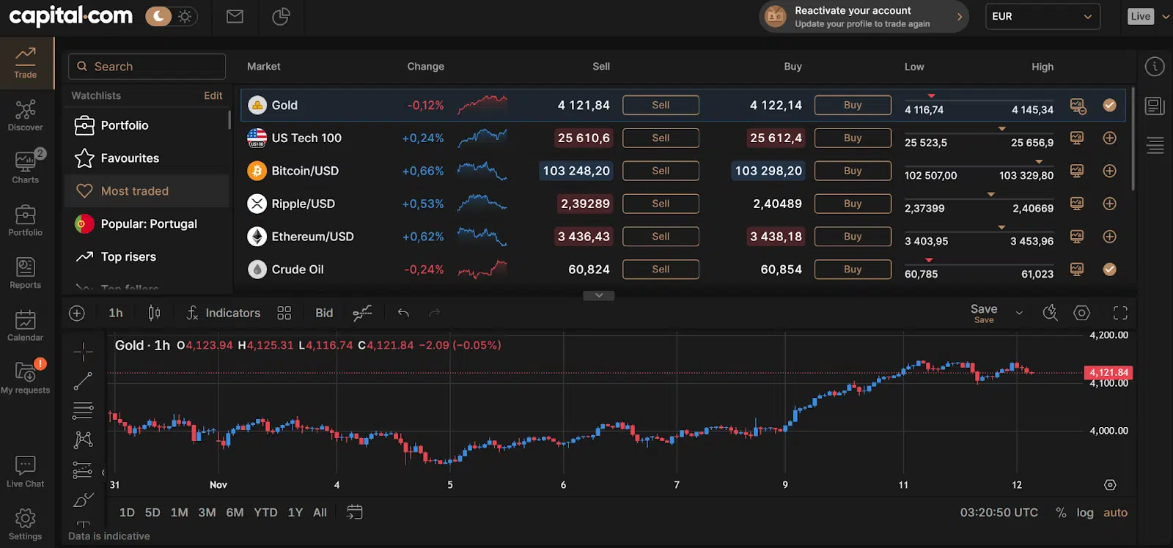
Task: Switch to the 1Y chart range
Action: tap(295, 513)
